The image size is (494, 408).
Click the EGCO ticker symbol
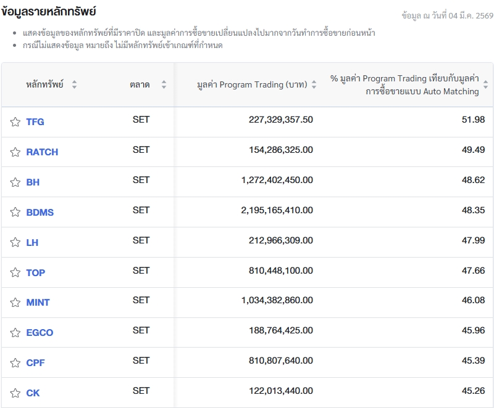point(40,333)
